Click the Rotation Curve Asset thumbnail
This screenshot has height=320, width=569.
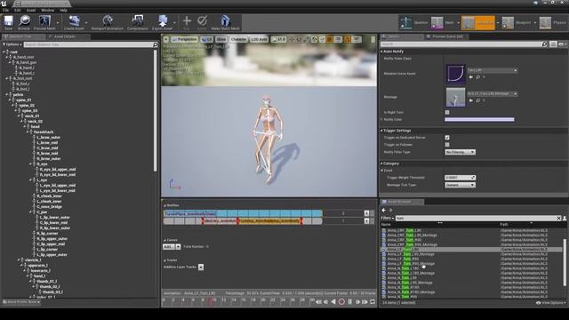[455, 74]
